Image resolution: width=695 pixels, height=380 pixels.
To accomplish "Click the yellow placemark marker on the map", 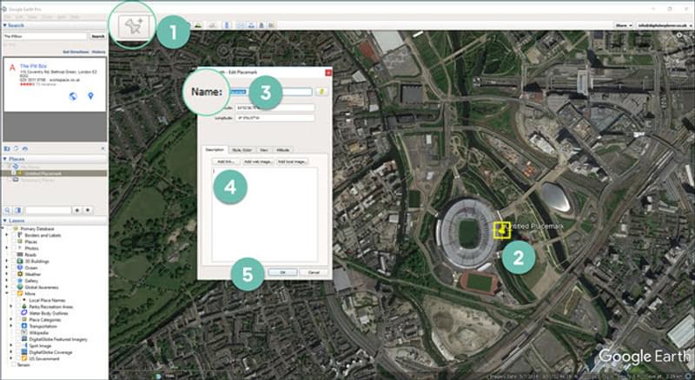I will tap(501, 229).
